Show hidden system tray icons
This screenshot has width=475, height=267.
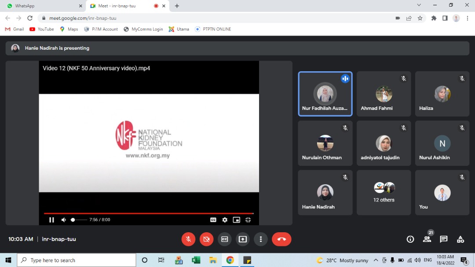[x=376, y=260]
